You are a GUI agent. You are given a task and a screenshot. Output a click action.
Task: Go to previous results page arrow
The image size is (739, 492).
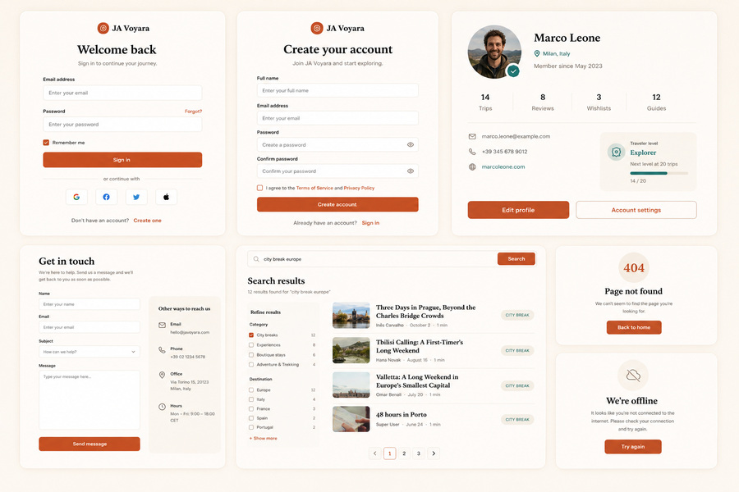click(375, 453)
